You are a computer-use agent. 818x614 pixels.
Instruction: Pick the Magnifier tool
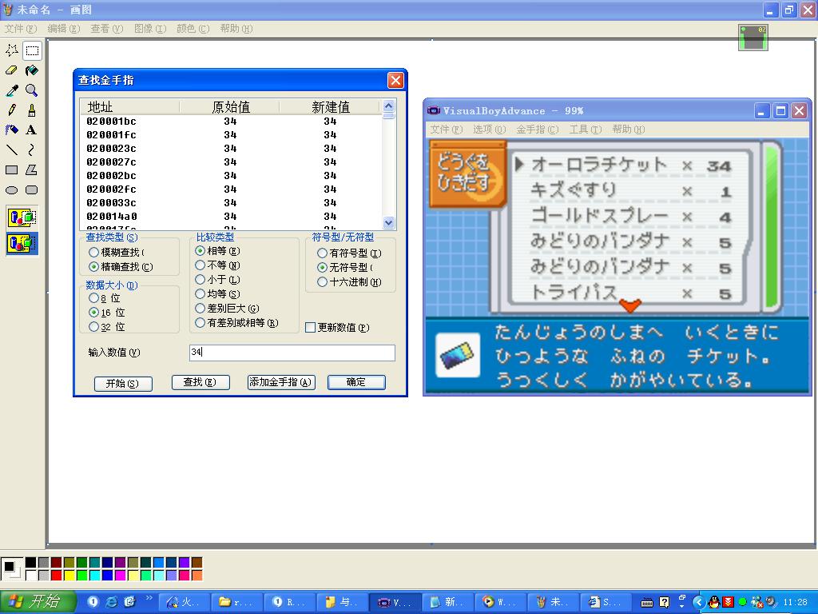[31, 90]
